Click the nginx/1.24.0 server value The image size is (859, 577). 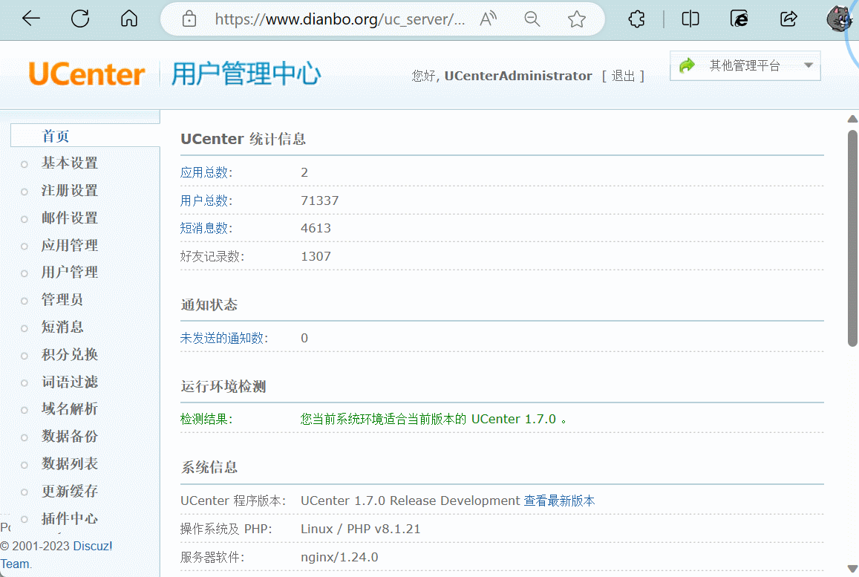coord(339,557)
